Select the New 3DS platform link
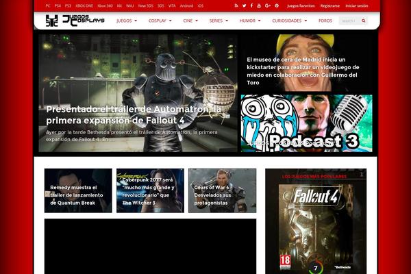The height and width of the screenshot is (274, 411). (145, 5)
